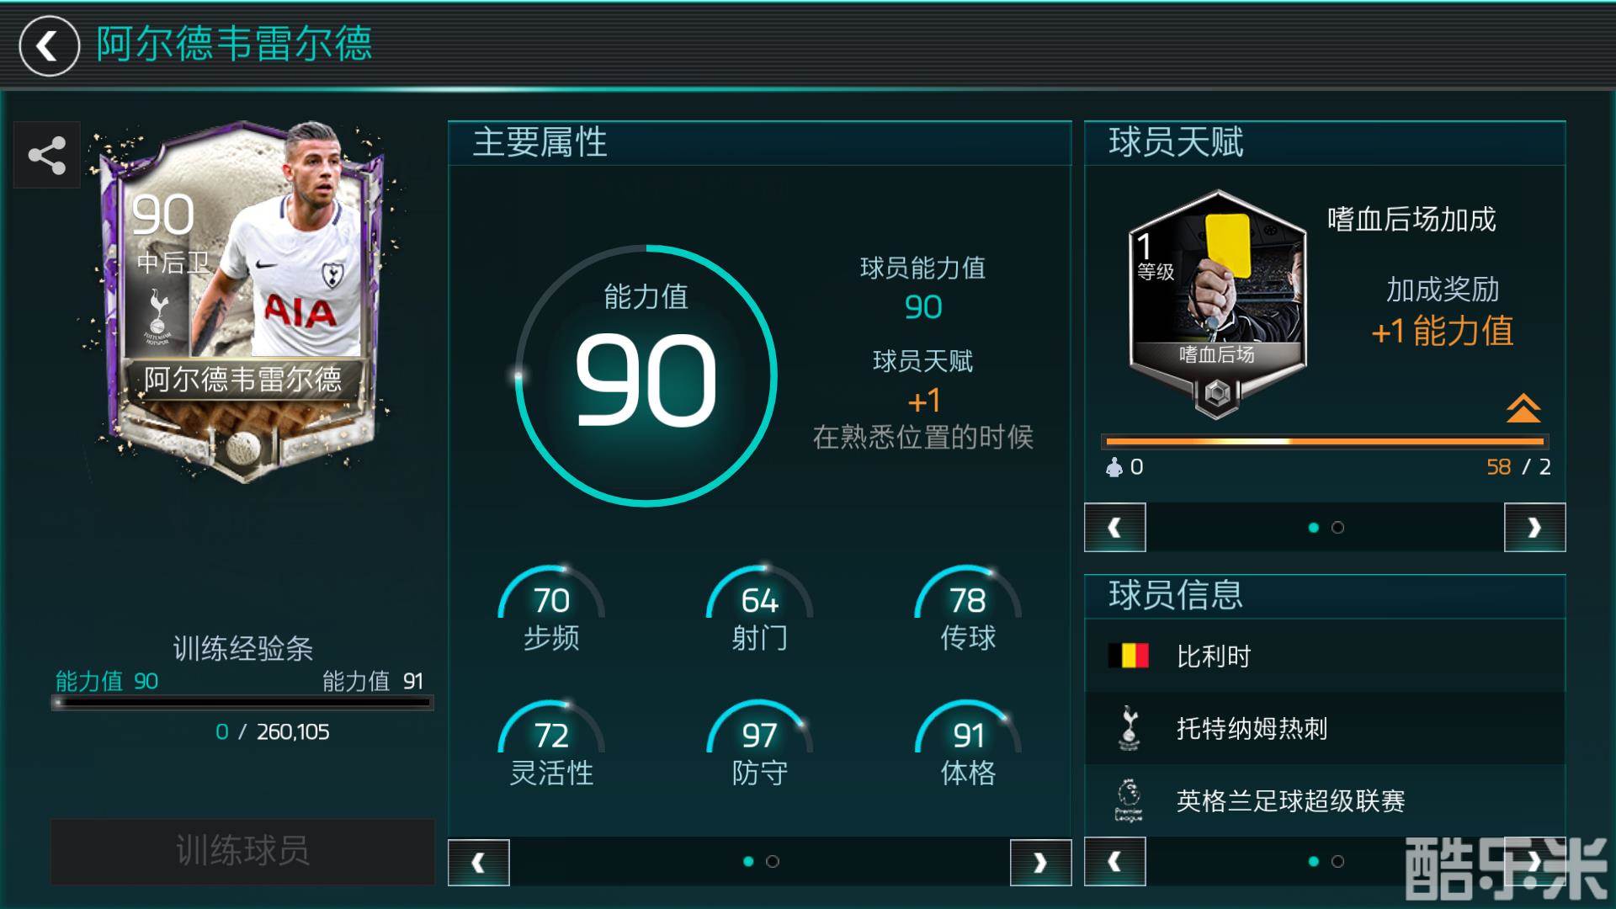Tap the orange double-chevron upgrade icon
Viewport: 1616px width, 909px height.
click(x=1523, y=408)
